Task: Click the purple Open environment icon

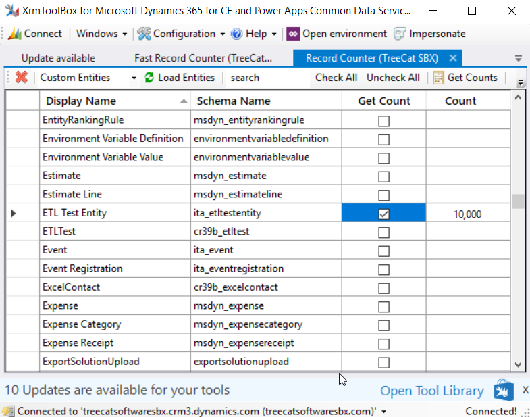Action: [x=293, y=34]
